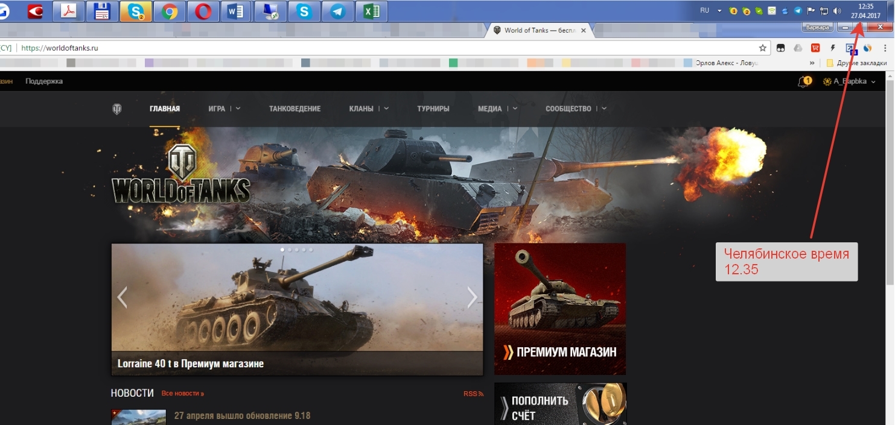Click the RU language indicator
This screenshot has height=425, width=895.
pos(704,11)
